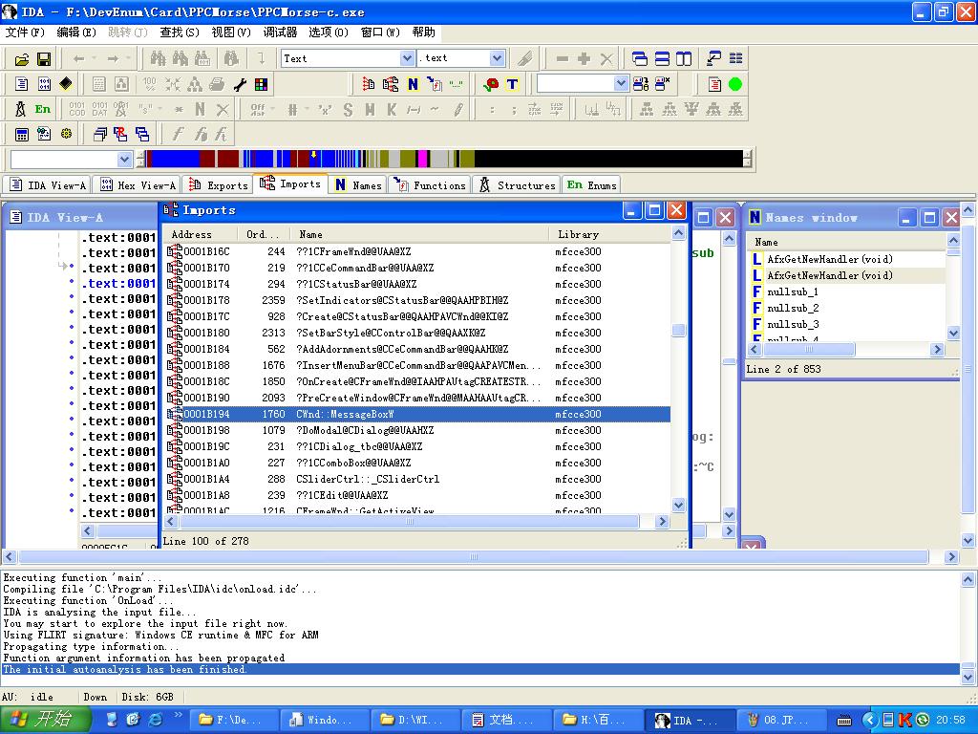Screen dimensions: 978x734
Task: Click the blue T type libraries icon
Action: point(512,84)
